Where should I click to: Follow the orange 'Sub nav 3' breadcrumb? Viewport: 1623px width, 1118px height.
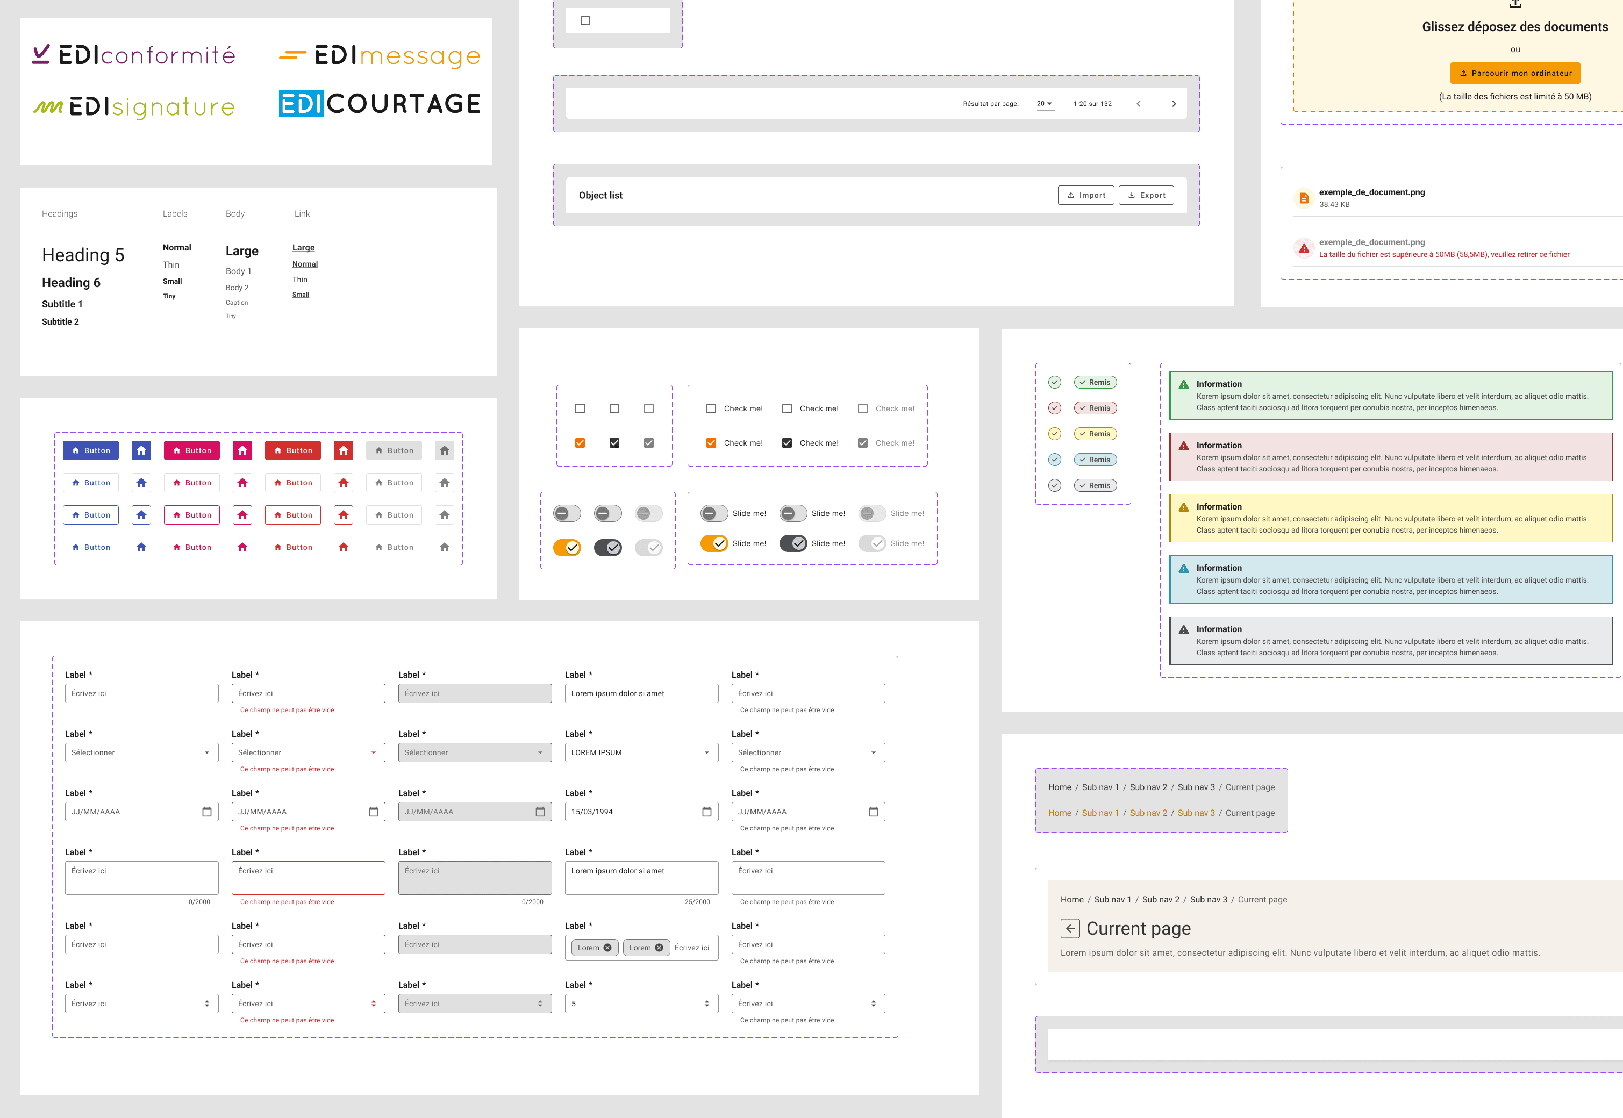click(x=1196, y=813)
